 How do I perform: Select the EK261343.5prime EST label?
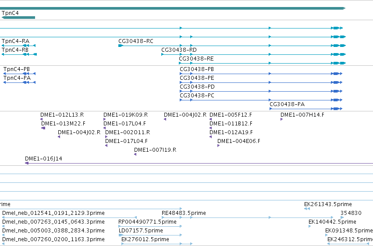[x=328, y=204]
